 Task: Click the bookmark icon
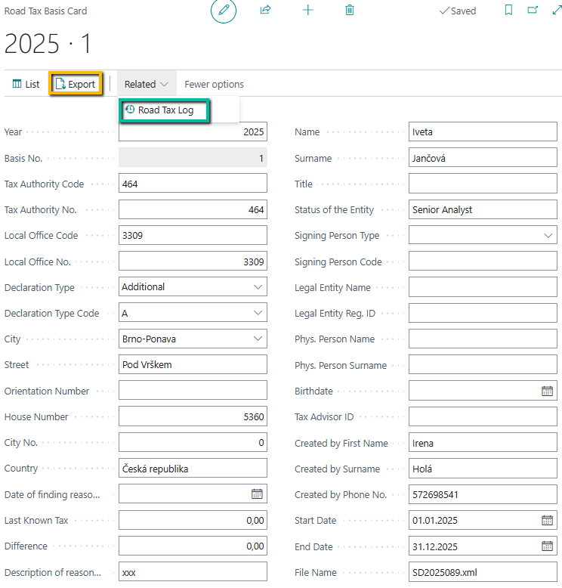(x=508, y=11)
